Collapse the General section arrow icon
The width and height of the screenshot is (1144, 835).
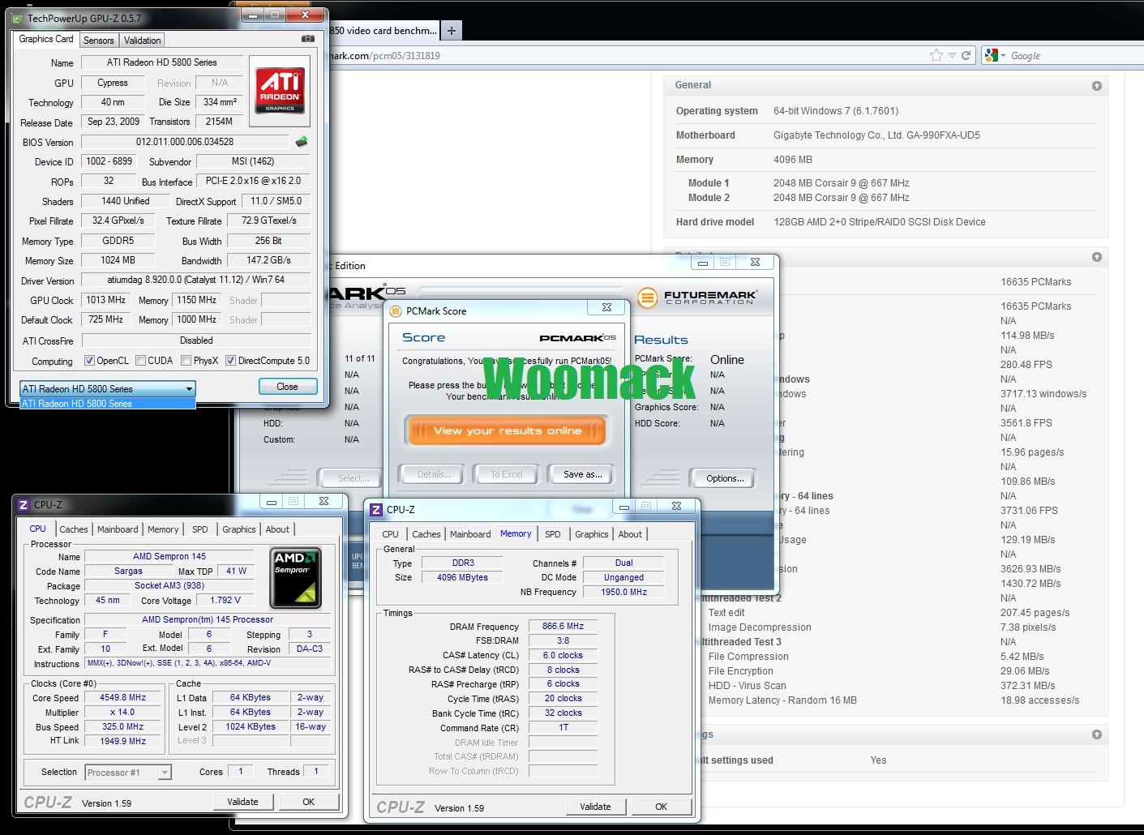pos(1097,85)
